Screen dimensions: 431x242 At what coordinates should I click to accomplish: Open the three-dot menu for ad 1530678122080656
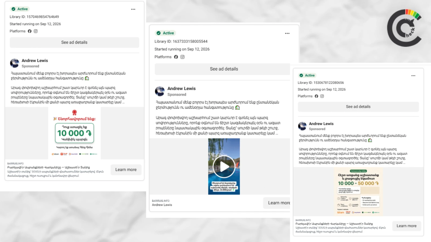click(413, 76)
